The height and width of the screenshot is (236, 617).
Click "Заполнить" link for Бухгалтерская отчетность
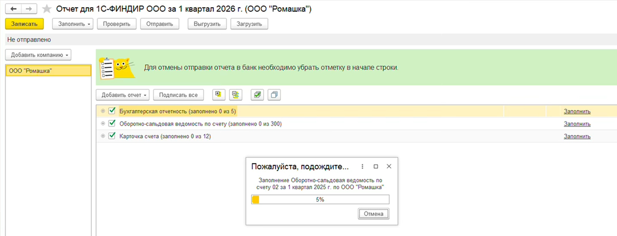click(x=577, y=112)
